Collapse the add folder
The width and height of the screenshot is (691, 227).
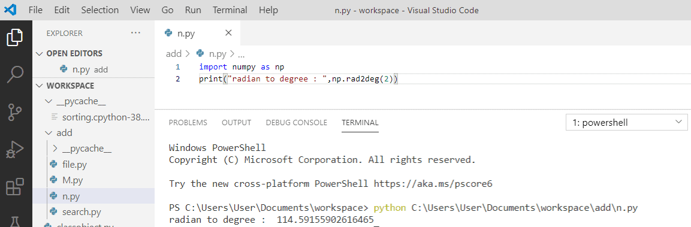tap(49, 133)
